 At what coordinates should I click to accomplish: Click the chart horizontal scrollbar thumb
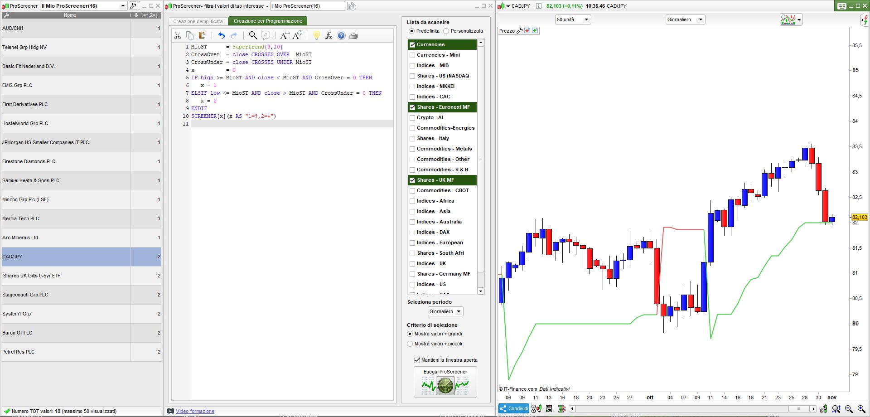tap(798, 409)
